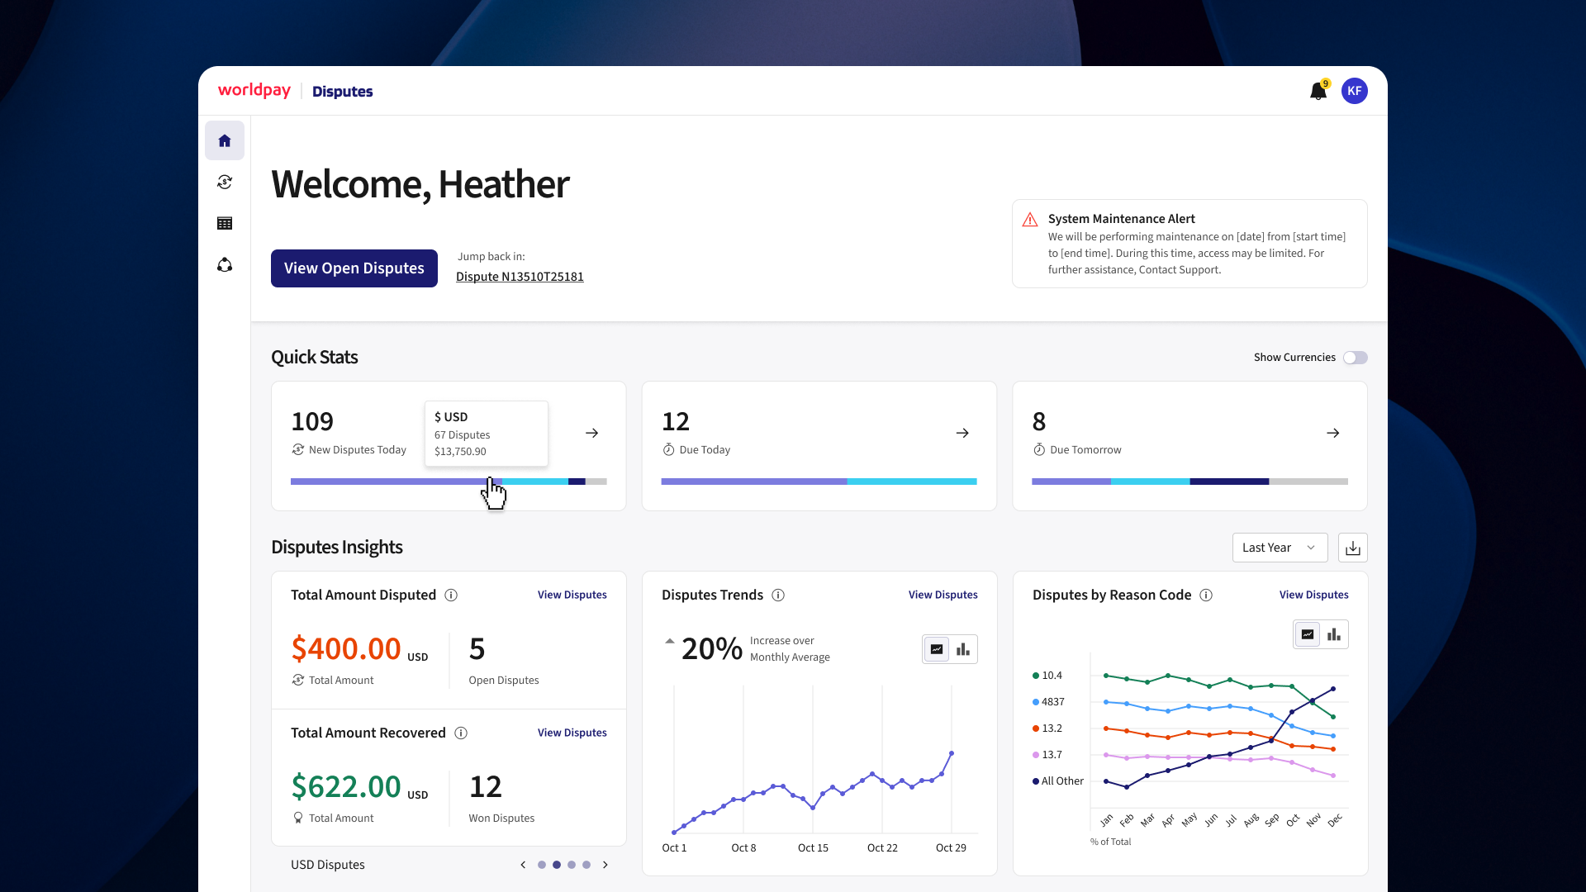Click cyan segment of New Disputes bar

[x=534, y=482]
